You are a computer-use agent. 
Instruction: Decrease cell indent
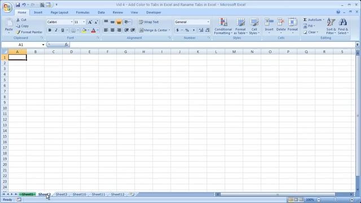126,30
